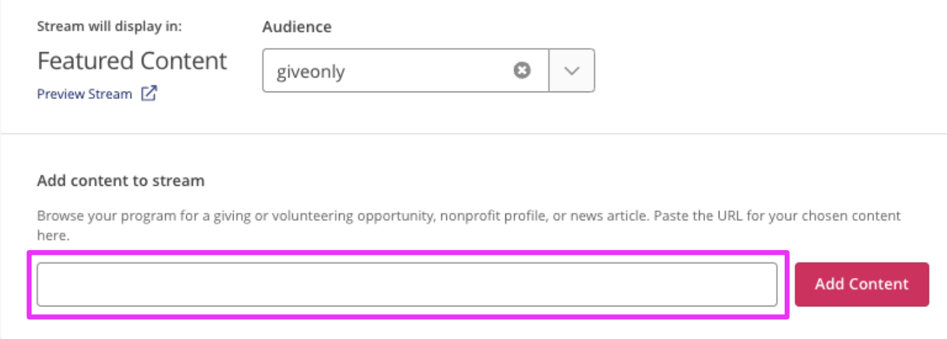The width and height of the screenshot is (947, 339).
Task: Click the Preview Stream link
Action: click(x=84, y=94)
